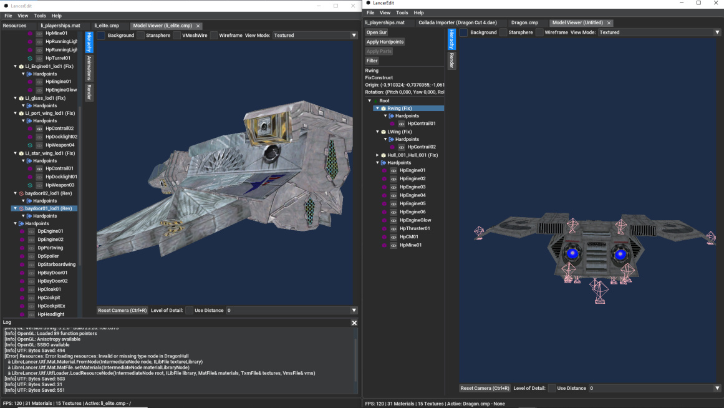724x408 pixels.
Task: Close the Log panel
Action: click(x=354, y=323)
